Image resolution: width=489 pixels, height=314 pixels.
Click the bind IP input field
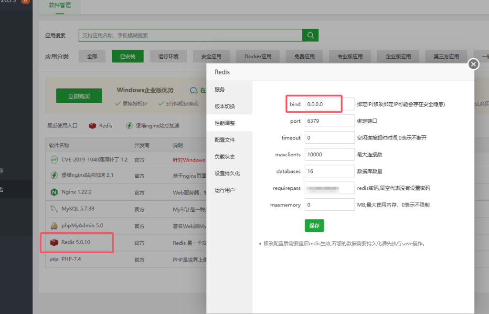point(330,104)
